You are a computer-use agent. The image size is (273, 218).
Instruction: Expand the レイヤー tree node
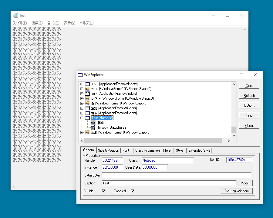pyautogui.click(x=82, y=99)
